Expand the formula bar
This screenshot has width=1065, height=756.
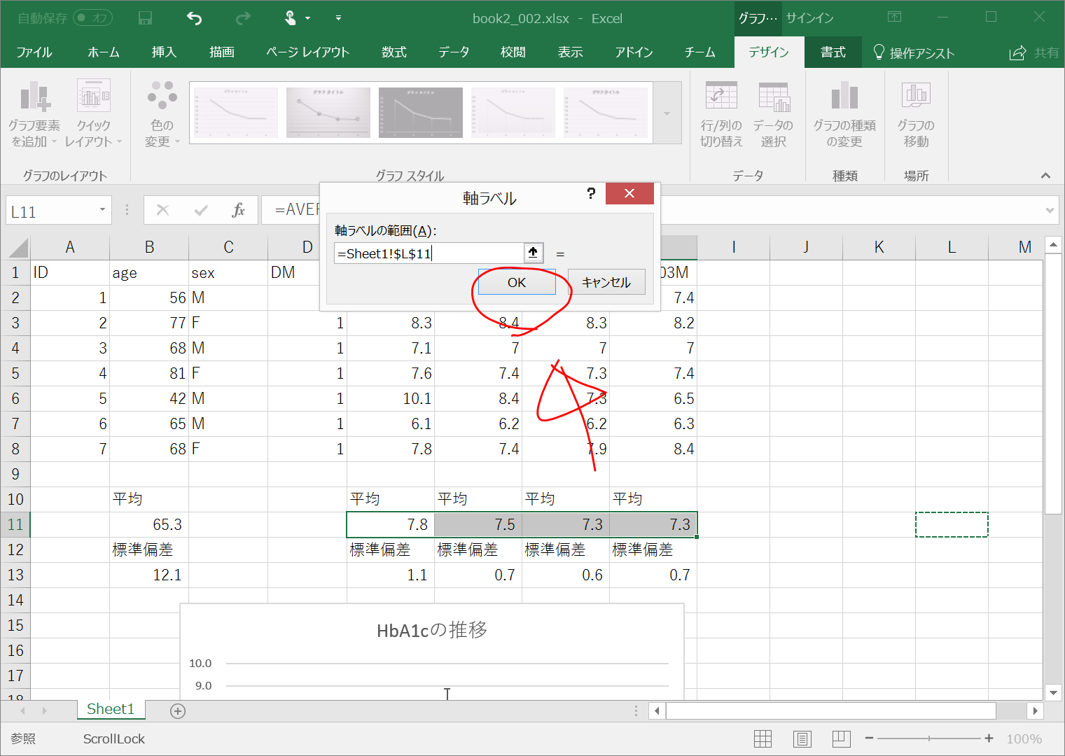click(1050, 210)
